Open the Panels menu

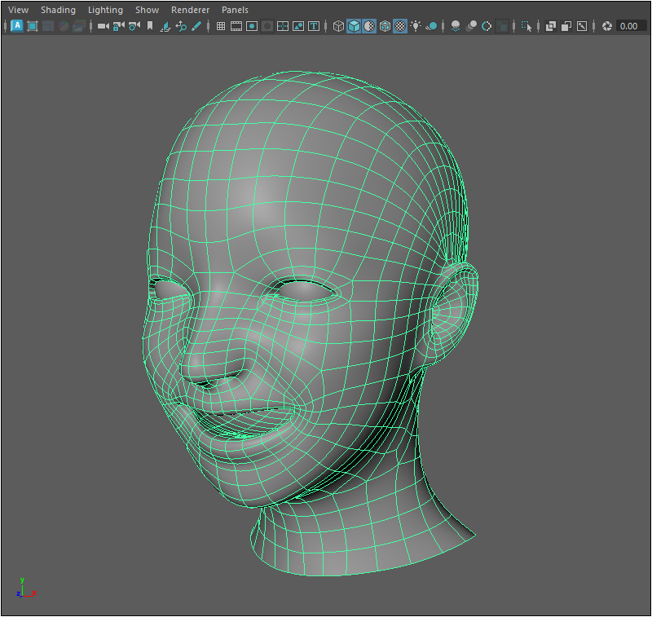click(235, 10)
